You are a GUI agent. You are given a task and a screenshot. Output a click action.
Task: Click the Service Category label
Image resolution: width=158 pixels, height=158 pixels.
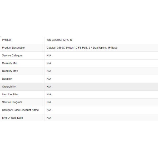point(12,56)
